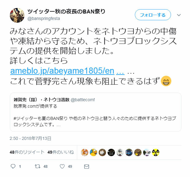This screenshot has width=190, height=177.
Task: Click the blue car liker avatar
Action: coord(129,152)
